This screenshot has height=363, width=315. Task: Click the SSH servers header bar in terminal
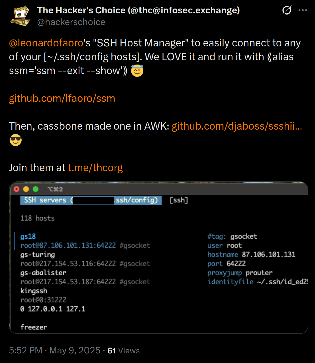click(91, 200)
